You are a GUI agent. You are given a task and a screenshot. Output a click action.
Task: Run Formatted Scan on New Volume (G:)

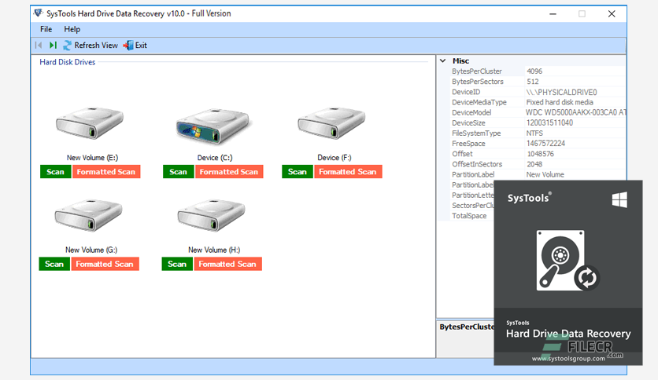[105, 264]
